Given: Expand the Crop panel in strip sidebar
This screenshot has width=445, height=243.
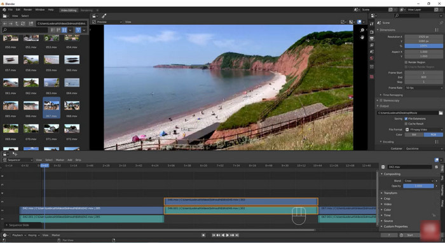Looking at the screenshot, I should click(387, 198).
